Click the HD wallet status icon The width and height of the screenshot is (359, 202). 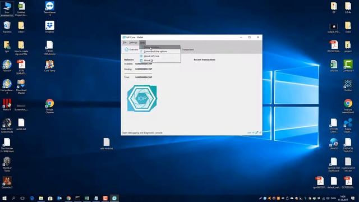click(253, 132)
